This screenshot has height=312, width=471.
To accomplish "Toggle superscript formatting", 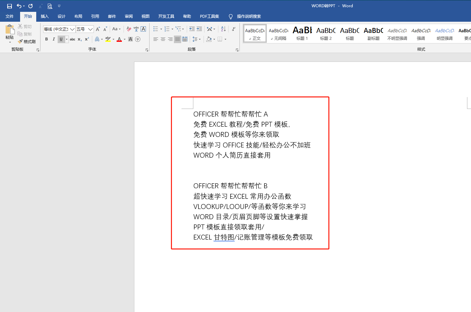I will [87, 39].
